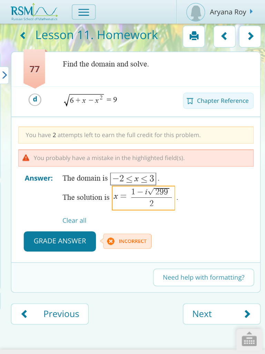
Task: Select part d of problem 77
Action: point(35,100)
